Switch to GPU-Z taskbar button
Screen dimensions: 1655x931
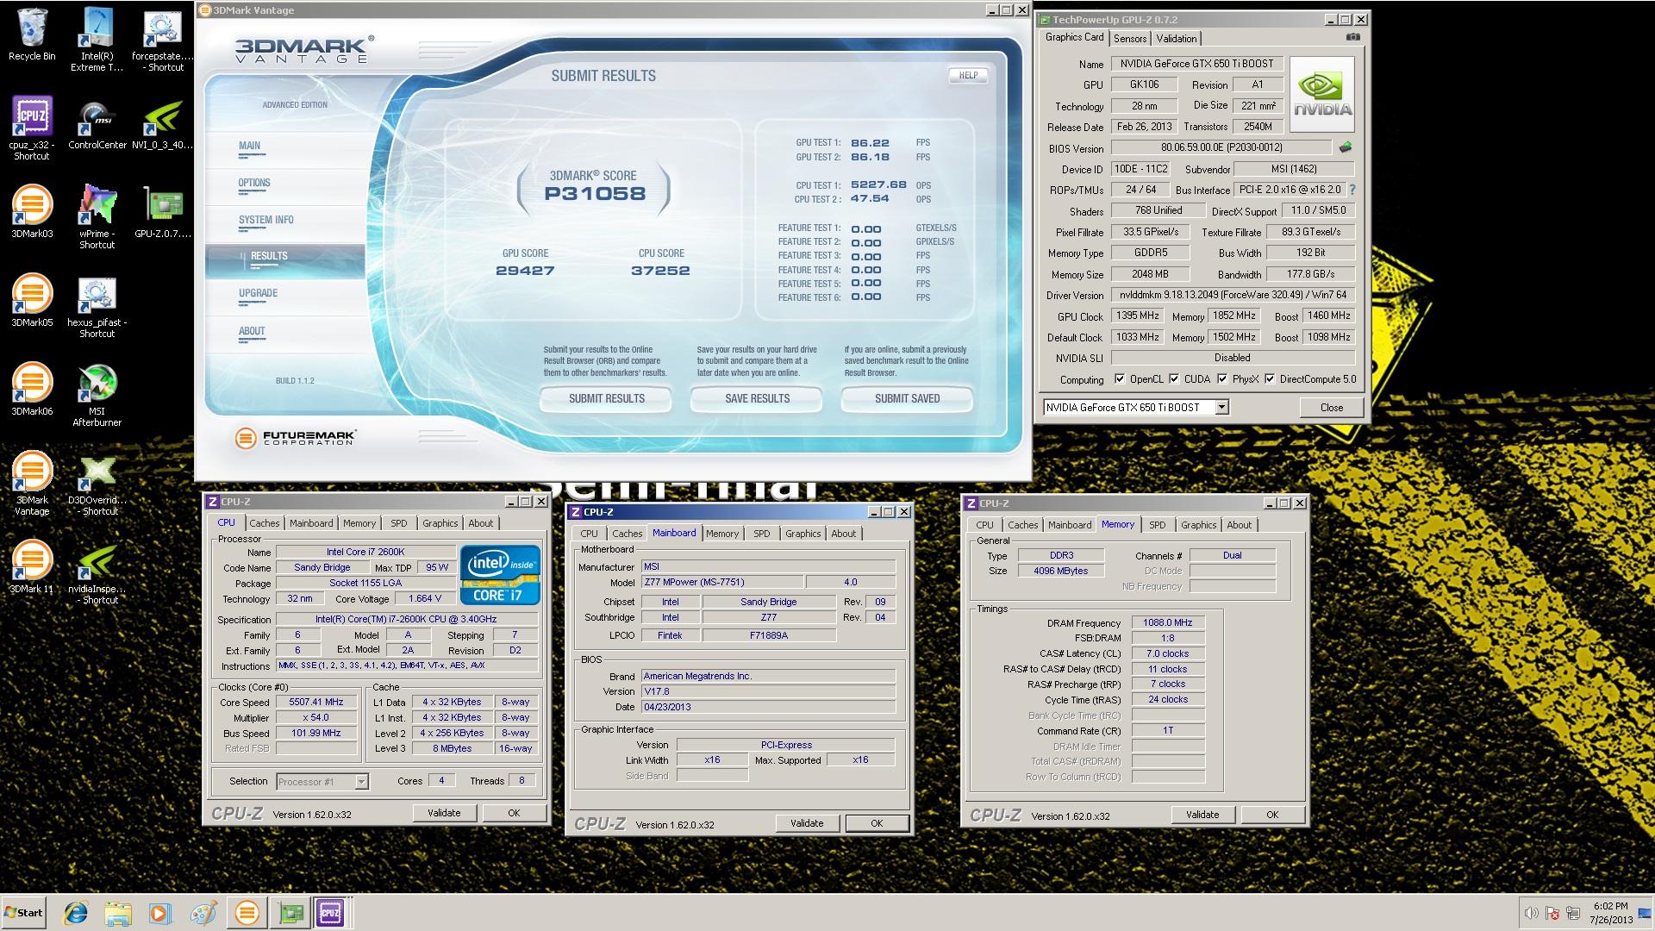pyautogui.click(x=290, y=913)
